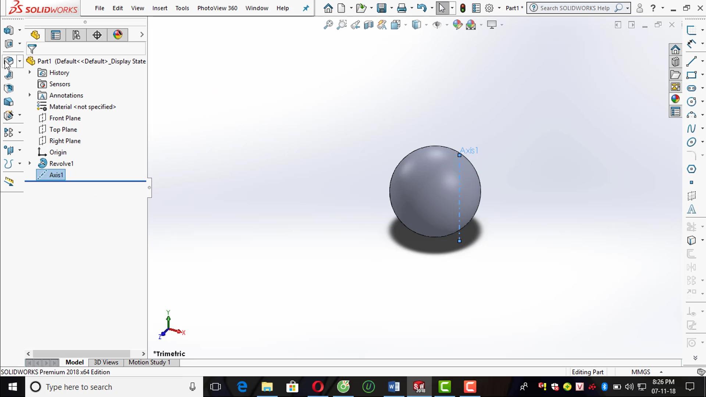Click the Search SOLIDWORKS Help field

574,8
